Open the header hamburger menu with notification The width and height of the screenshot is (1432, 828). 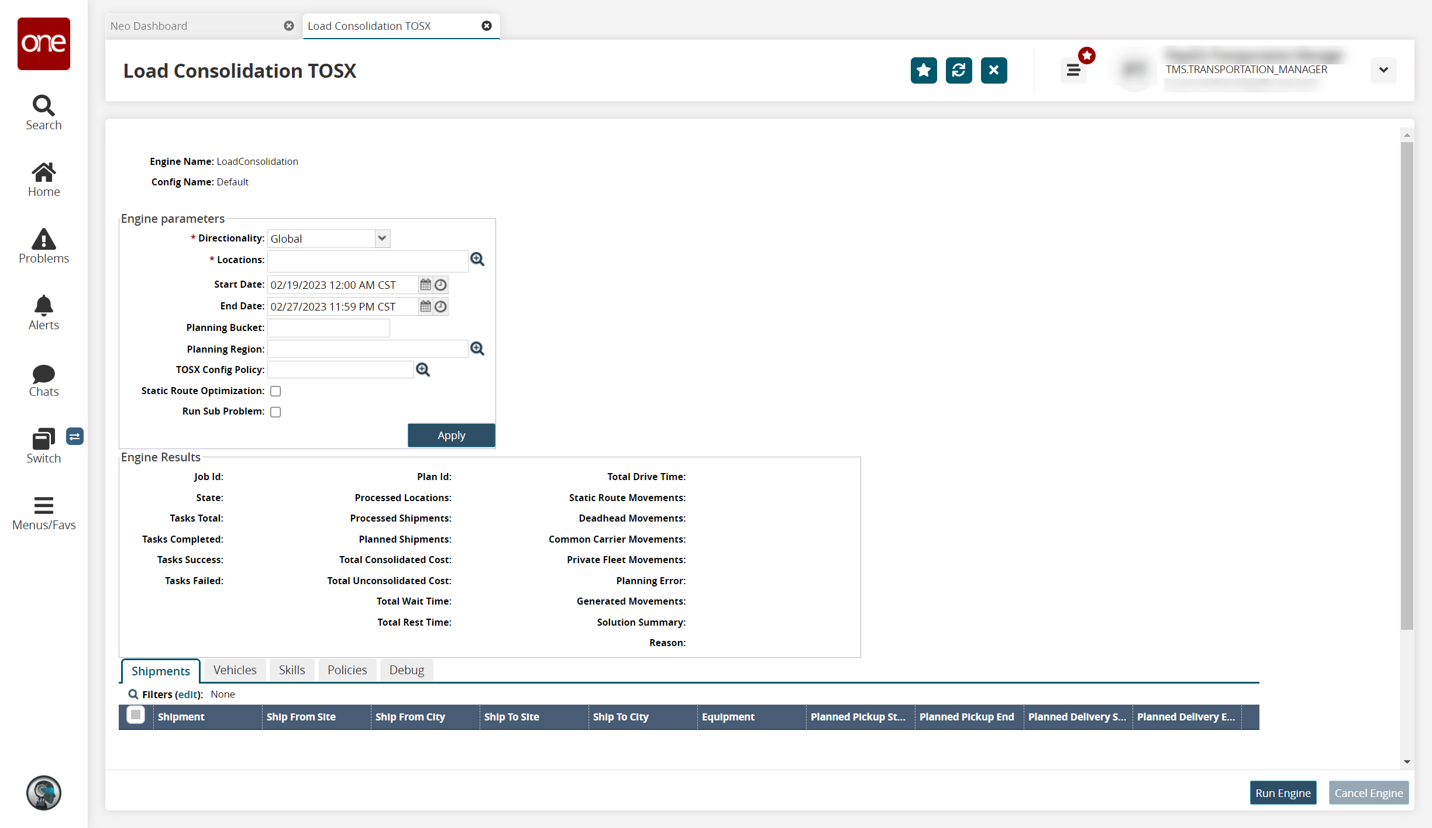1073,70
